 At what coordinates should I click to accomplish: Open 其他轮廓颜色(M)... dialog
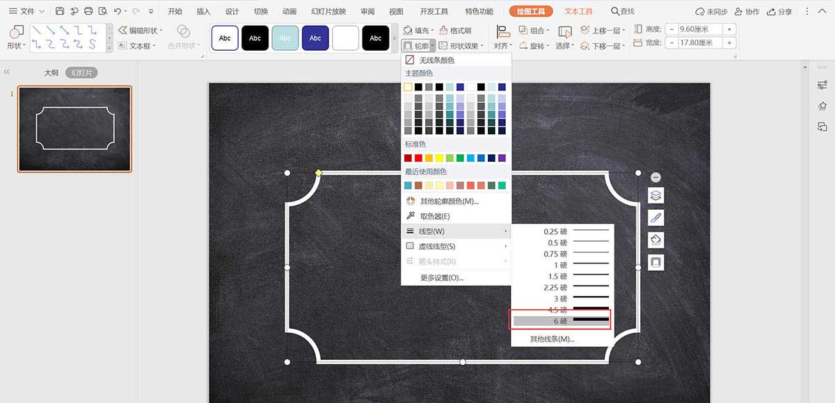point(456,201)
